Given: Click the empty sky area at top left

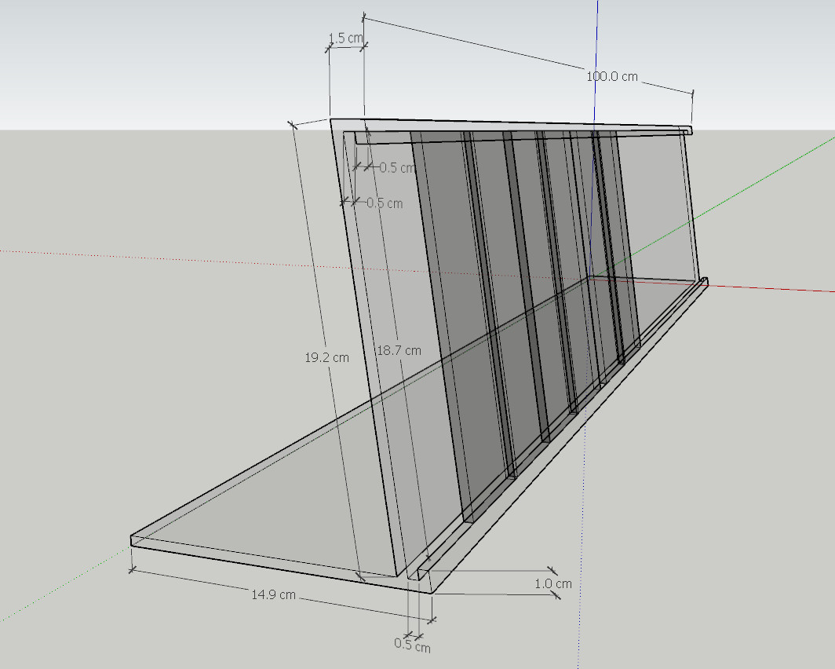Looking at the screenshot, I should click(x=118, y=55).
